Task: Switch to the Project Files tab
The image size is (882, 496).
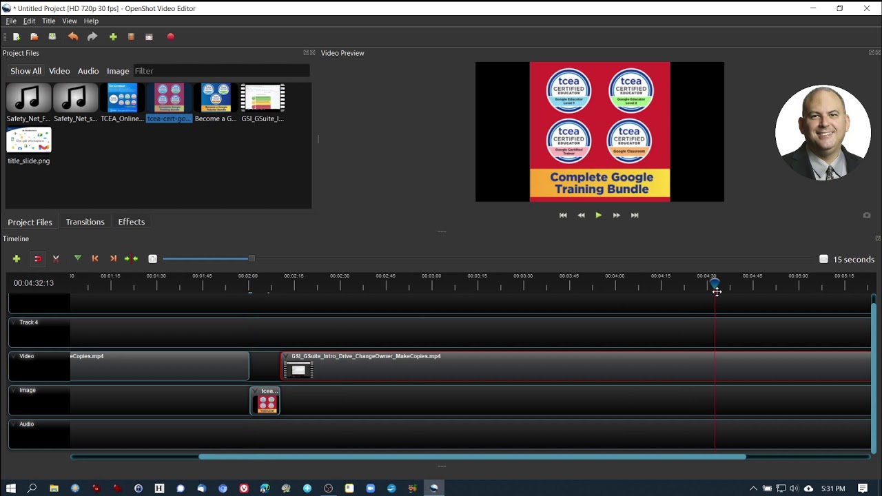Action: tap(30, 222)
